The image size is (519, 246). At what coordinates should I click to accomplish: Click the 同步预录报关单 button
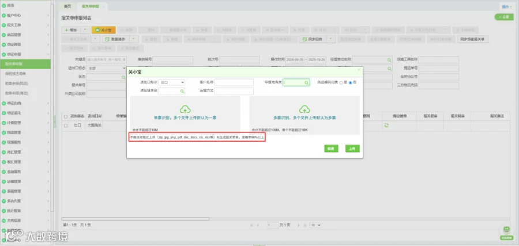point(473,39)
